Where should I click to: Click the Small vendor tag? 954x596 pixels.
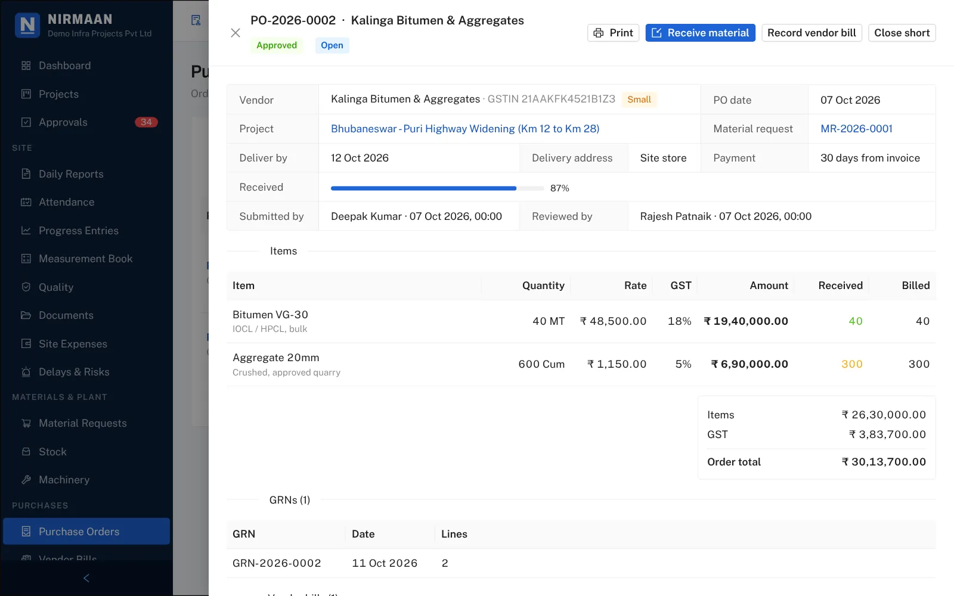point(639,100)
